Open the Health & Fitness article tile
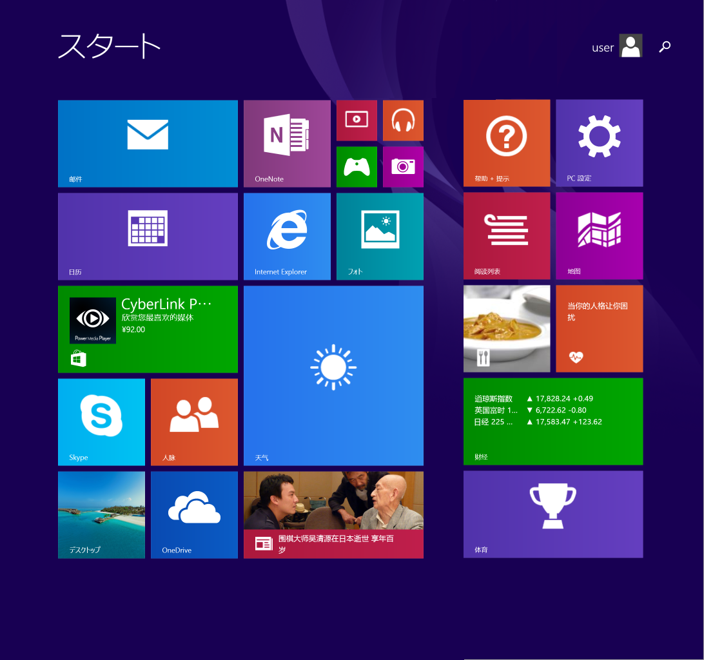This screenshot has width=704, height=660. click(x=600, y=329)
